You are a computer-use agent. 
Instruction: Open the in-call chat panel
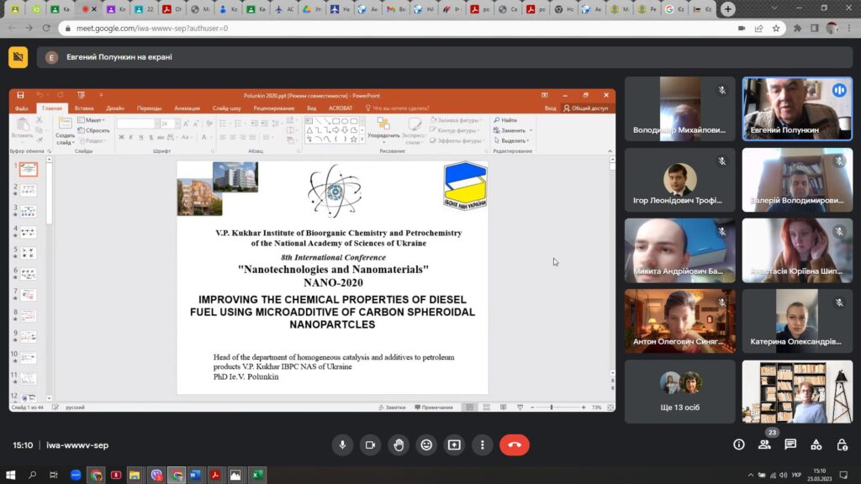[790, 445]
